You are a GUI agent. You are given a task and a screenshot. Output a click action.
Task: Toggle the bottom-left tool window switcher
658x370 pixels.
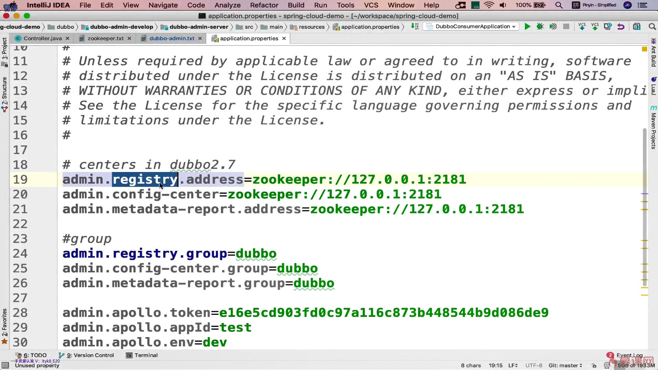tap(5, 365)
